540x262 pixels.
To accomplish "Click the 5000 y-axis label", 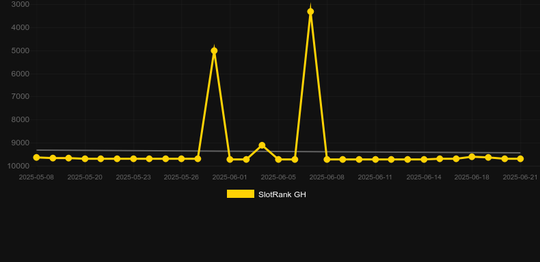I will [x=21, y=51].
